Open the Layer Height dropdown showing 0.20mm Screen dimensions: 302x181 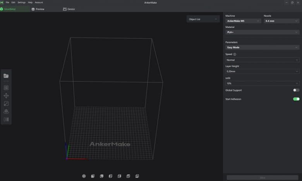(x=263, y=71)
